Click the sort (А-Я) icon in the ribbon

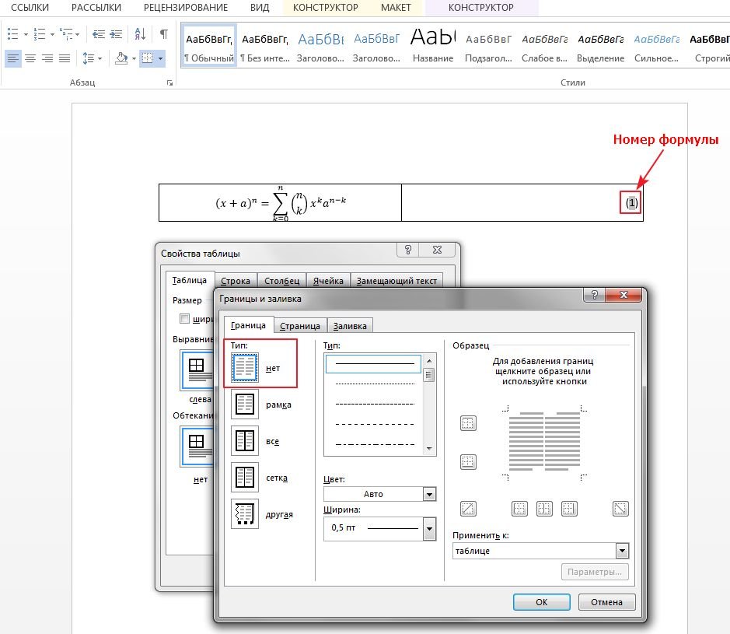pos(140,34)
